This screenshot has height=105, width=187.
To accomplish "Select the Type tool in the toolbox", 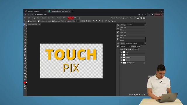I will click(25, 64).
